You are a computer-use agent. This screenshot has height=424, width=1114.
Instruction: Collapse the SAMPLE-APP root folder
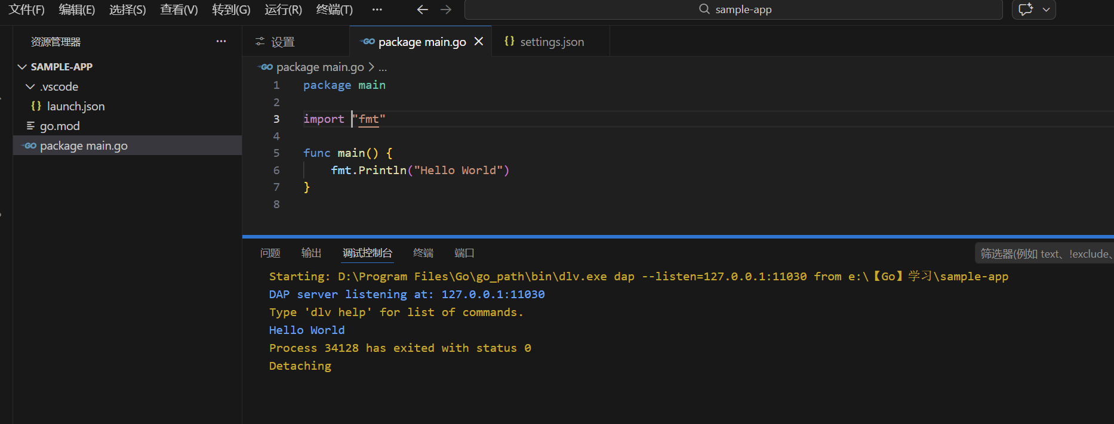(22, 67)
